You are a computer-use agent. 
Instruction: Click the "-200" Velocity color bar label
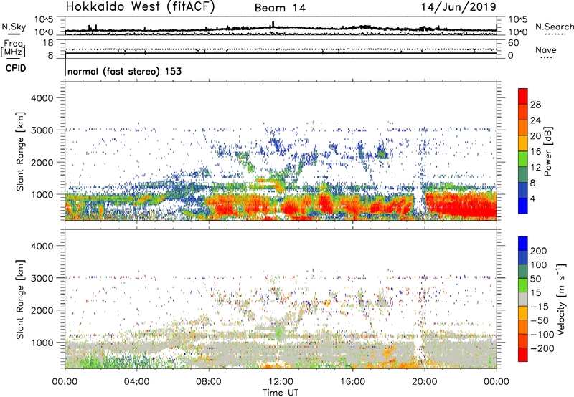coord(541,349)
